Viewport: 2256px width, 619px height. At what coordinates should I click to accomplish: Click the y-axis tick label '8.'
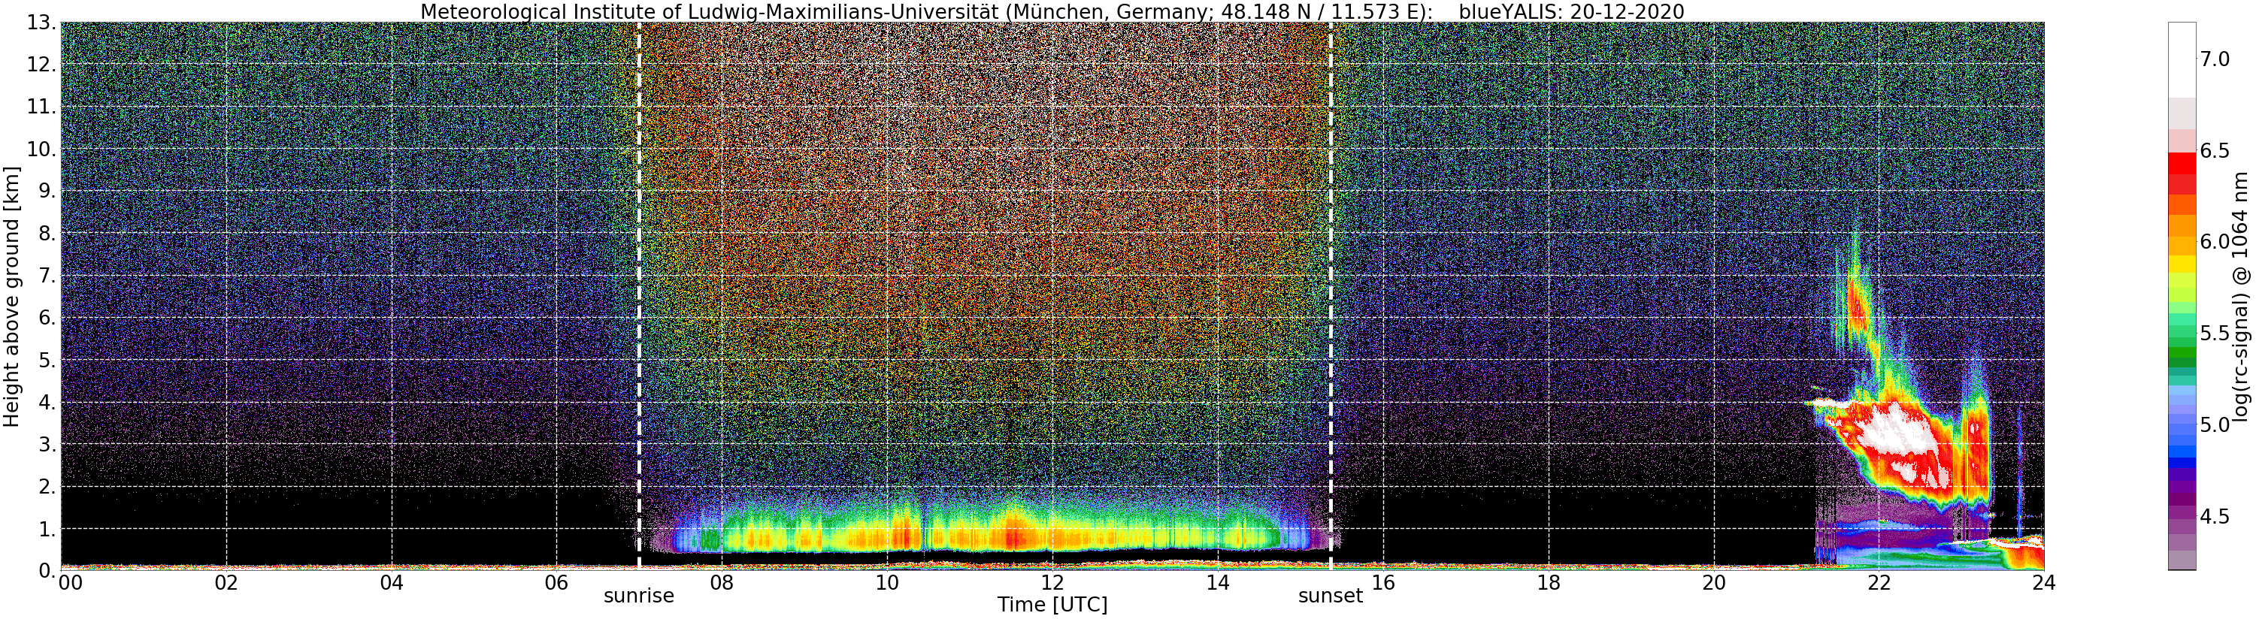47,233
